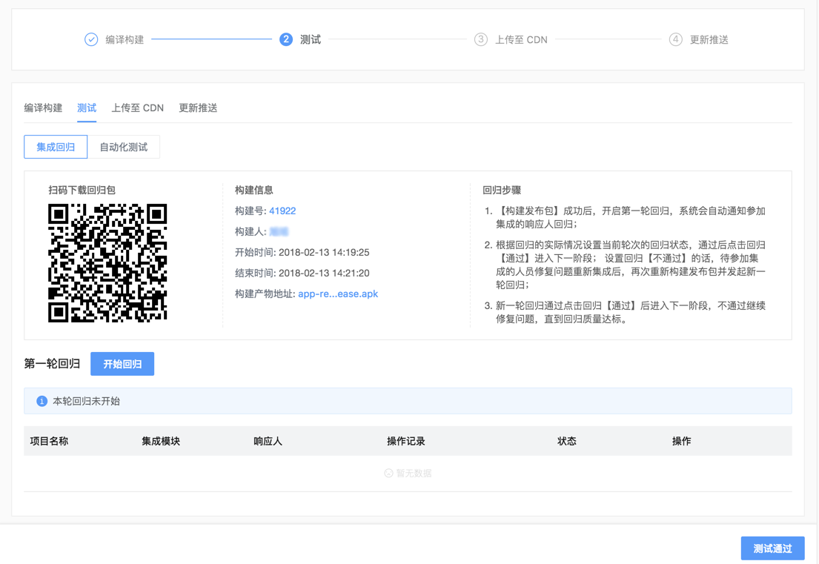The height and width of the screenshot is (564, 819).
Task: Click 上传至 CDN step label in progress bar
Action: coord(521,40)
